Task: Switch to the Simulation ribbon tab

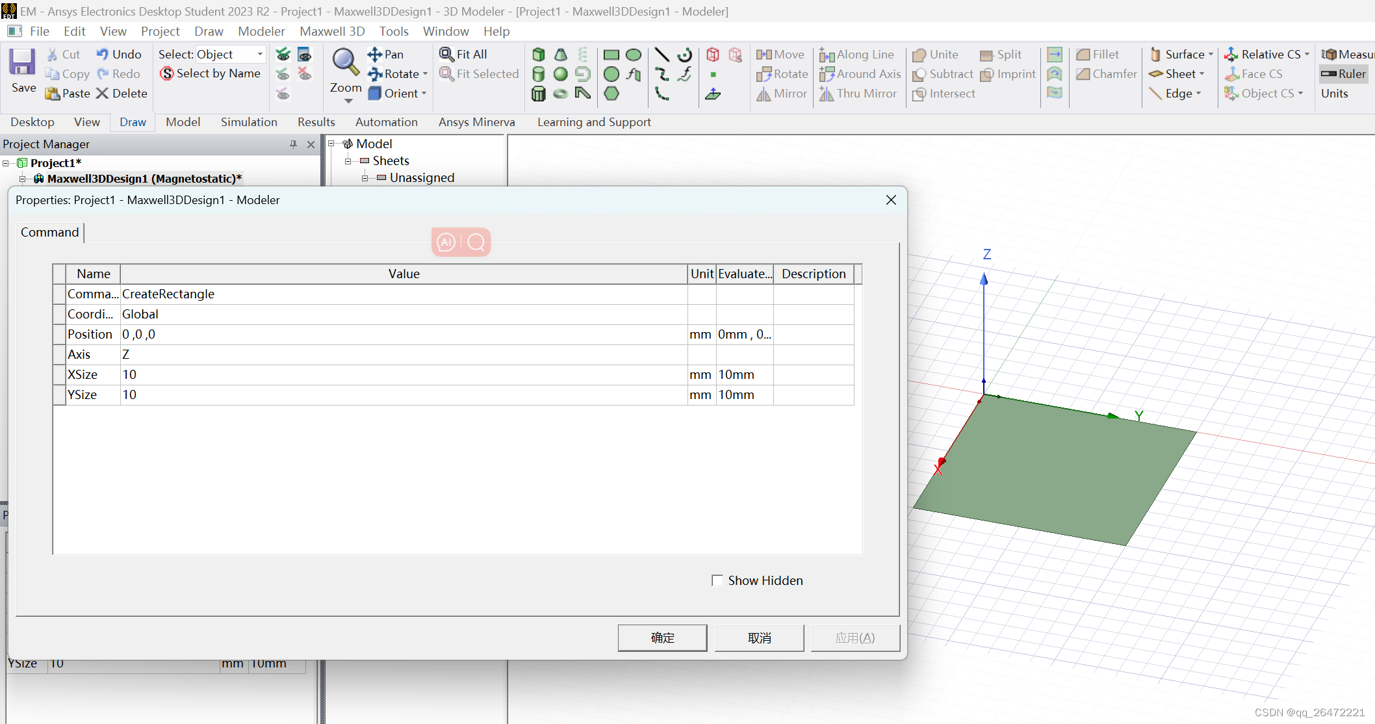Action: pos(249,122)
